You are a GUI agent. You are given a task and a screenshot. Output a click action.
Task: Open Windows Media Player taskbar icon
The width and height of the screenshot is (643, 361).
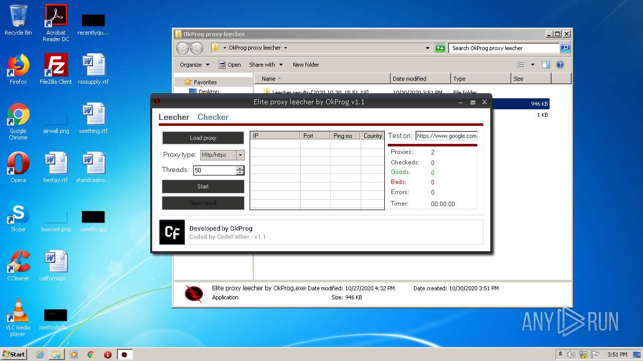click(74, 354)
